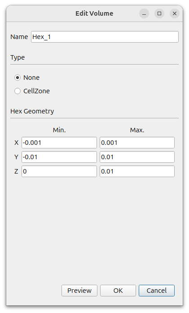
Task: Confirm changes with the OK button
Action: [x=118, y=291]
